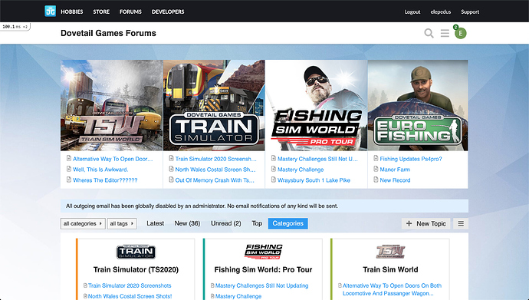Click plus New Topic button

pyautogui.click(x=426, y=223)
